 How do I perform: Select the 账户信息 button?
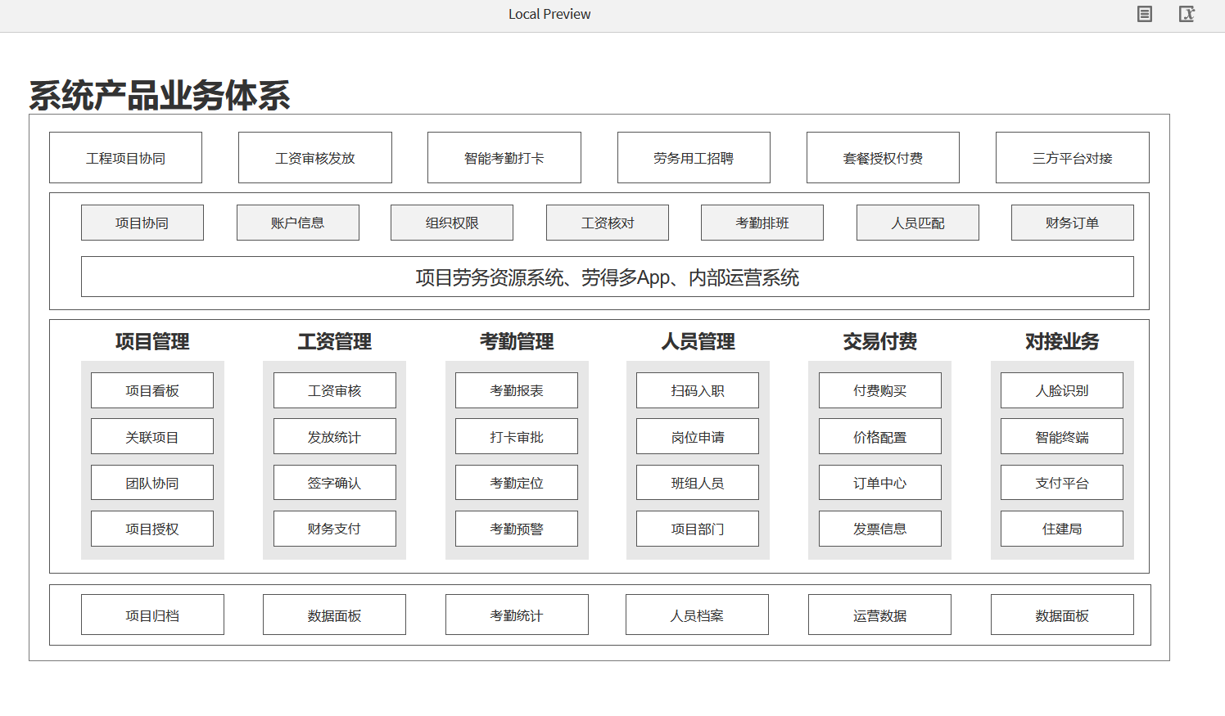(298, 223)
